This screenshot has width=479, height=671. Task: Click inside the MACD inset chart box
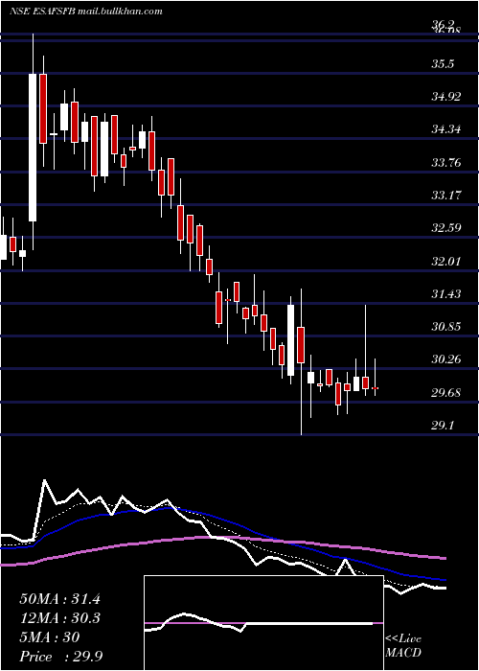coord(263,623)
